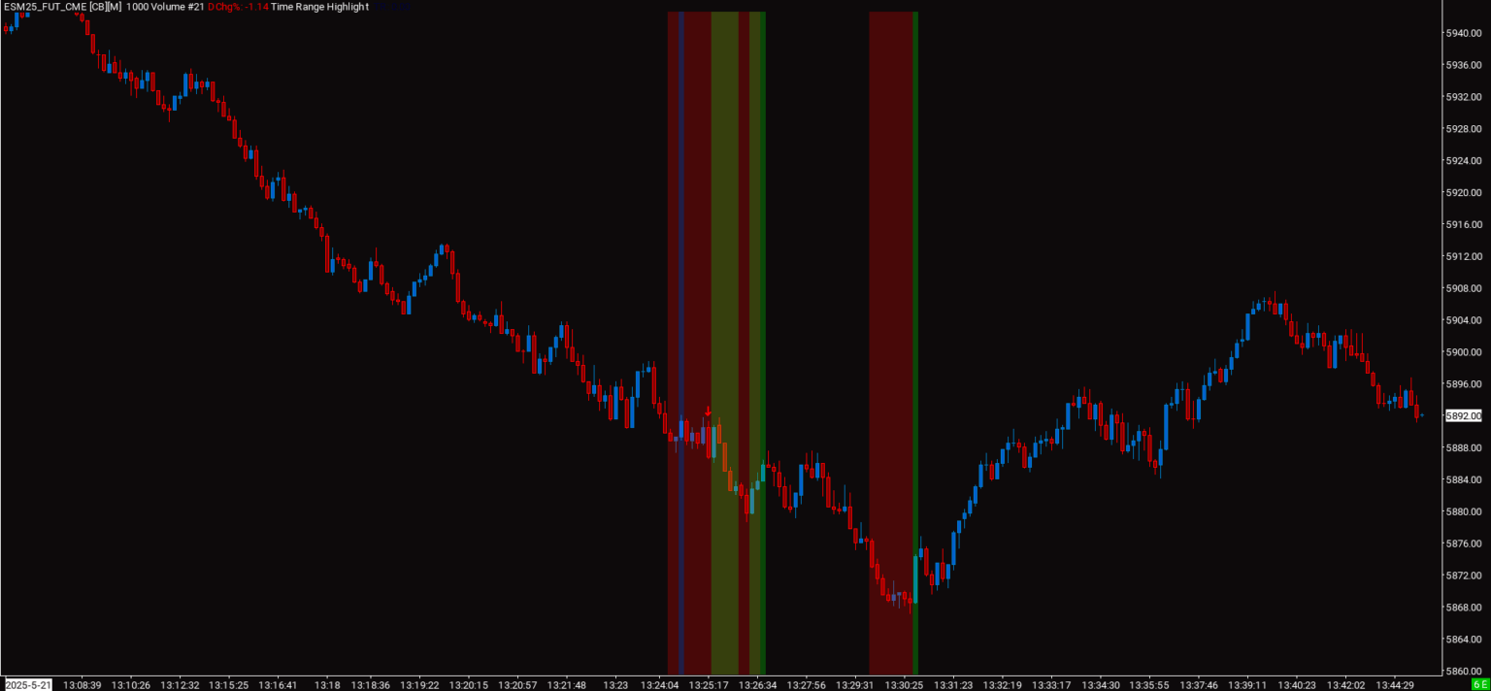Click the Time Range Highlight study label
The height and width of the screenshot is (691, 1491).
(x=320, y=7)
